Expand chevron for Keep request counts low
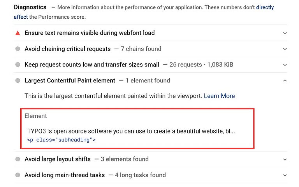The width and height of the screenshot is (299, 187). [285, 65]
